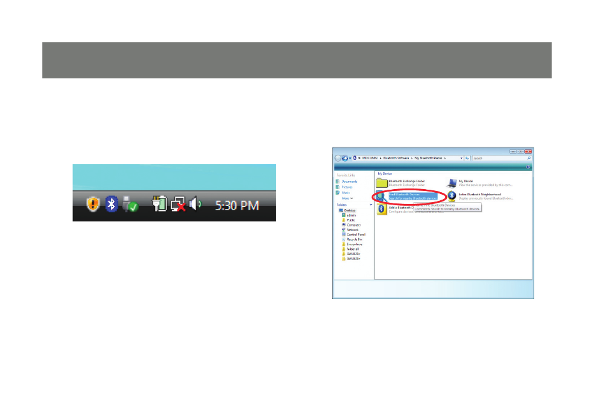Screen dimensions: 594x413
Task: Select Network in the folder tree
Action: tap(350, 230)
